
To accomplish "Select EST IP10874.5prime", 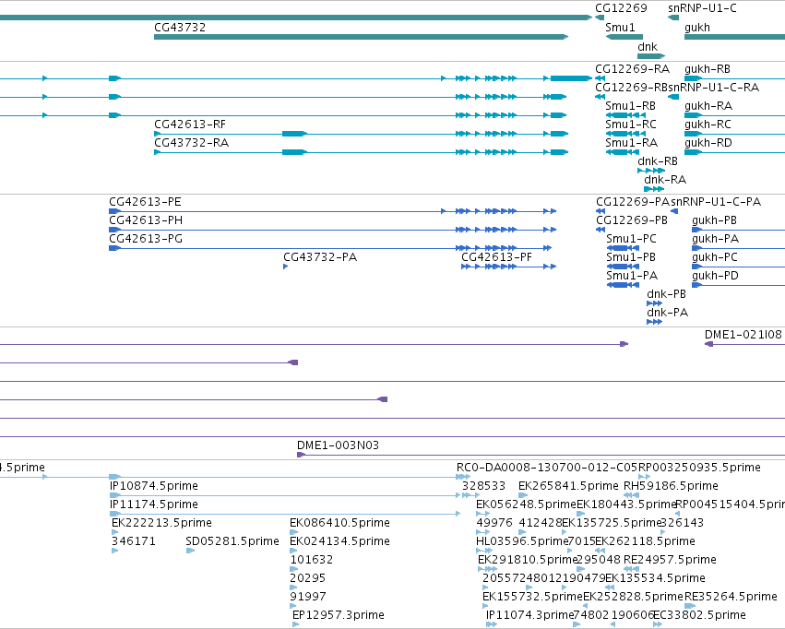I will 154,486.
